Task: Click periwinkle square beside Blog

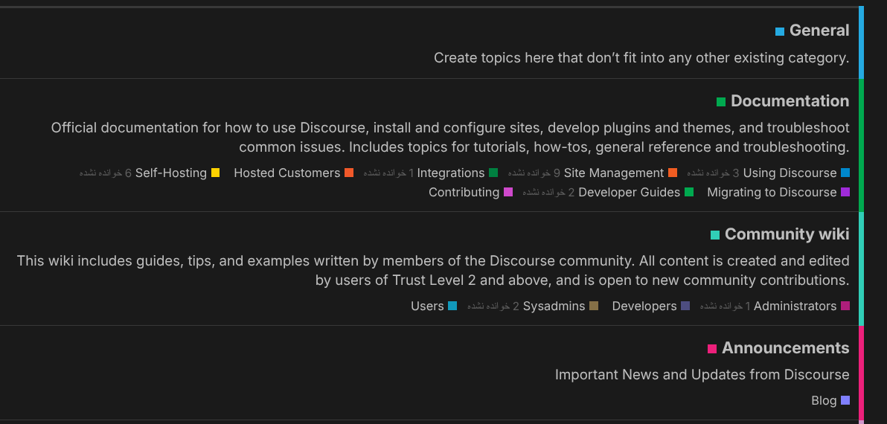Action: [845, 400]
